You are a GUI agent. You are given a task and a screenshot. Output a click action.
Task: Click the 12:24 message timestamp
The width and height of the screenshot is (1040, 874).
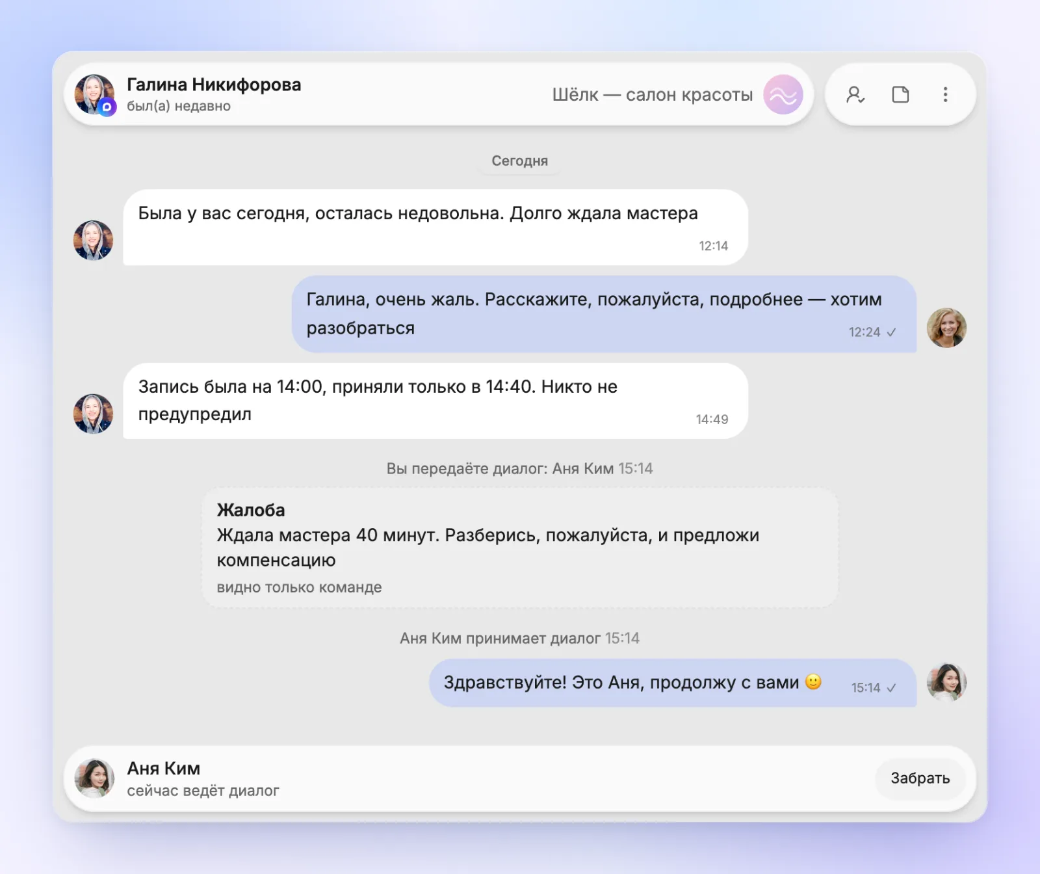click(x=864, y=332)
